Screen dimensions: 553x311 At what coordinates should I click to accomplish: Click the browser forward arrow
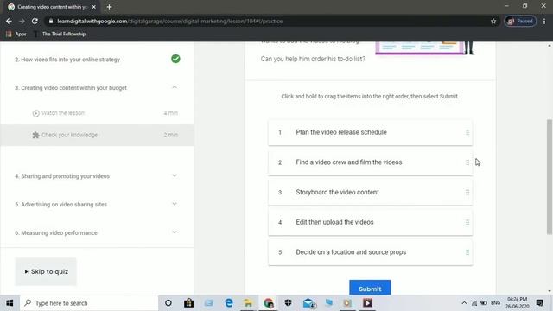tap(22, 21)
